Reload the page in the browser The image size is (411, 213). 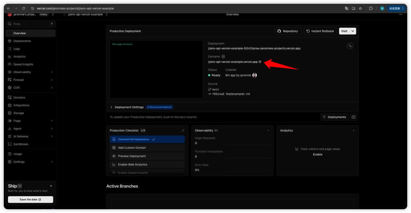pyautogui.click(x=24, y=8)
